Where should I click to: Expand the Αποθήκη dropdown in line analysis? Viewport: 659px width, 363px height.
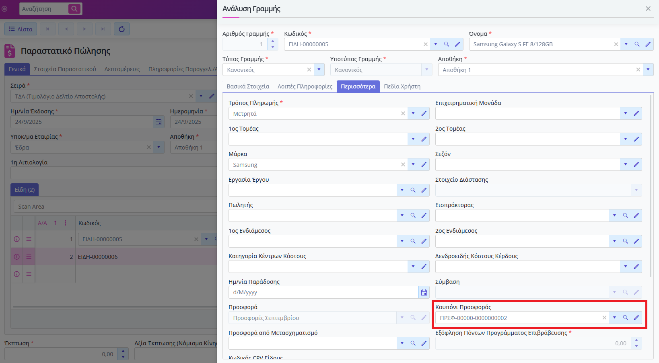[x=648, y=70]
